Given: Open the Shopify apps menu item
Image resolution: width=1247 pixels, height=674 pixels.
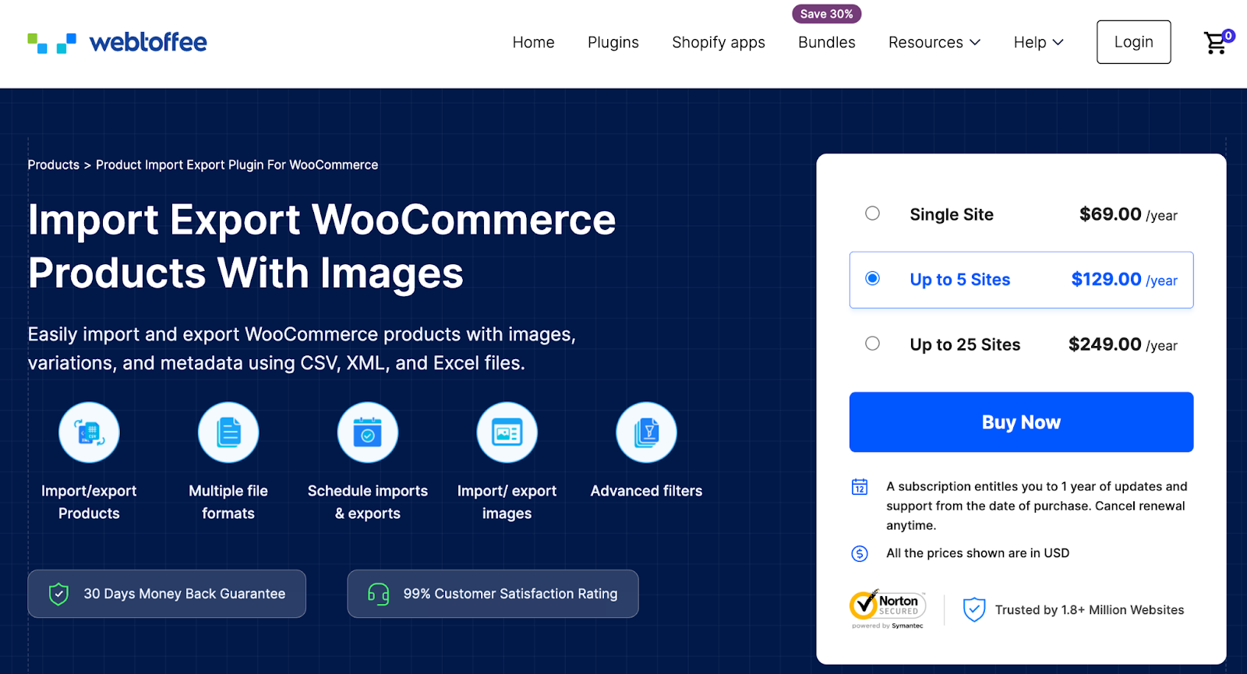Looking at the screenshot, I should click(719, 42).
